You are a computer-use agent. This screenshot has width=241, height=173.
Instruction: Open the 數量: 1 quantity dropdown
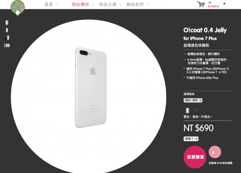[191, 139]
